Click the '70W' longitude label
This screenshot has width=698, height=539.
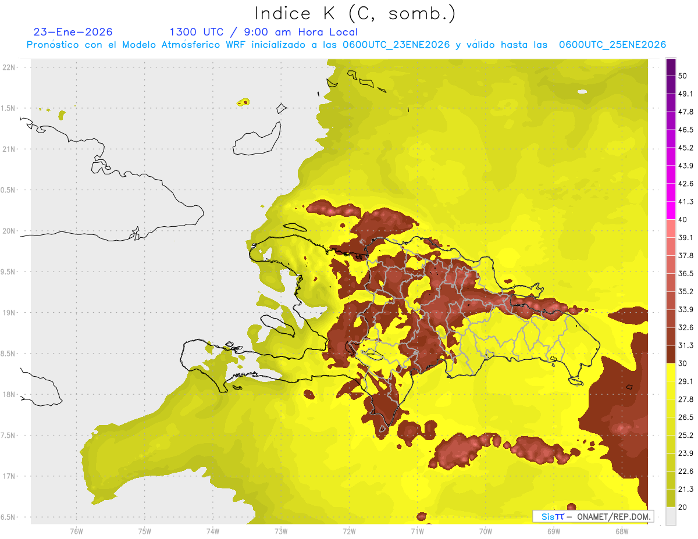click(x=485, y=531)
